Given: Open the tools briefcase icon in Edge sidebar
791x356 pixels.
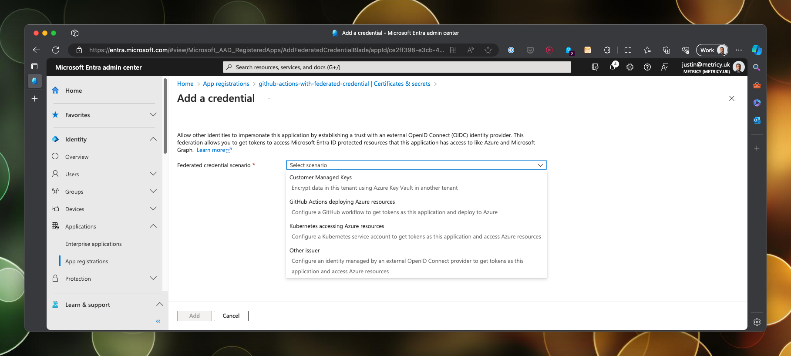Looking at the screenshot, I should (x=757, y=85).
